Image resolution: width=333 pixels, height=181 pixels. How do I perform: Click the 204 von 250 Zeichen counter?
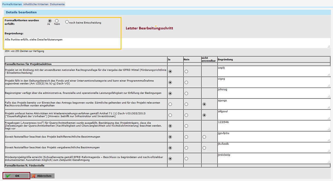24,51
